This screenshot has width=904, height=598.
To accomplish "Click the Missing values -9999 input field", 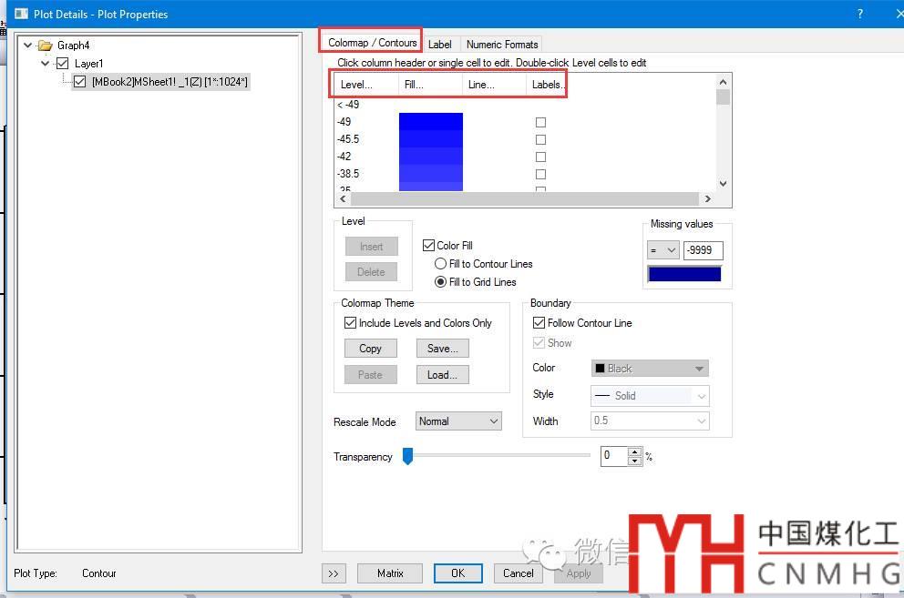I will pyautogui.click(x=703, y=250).
